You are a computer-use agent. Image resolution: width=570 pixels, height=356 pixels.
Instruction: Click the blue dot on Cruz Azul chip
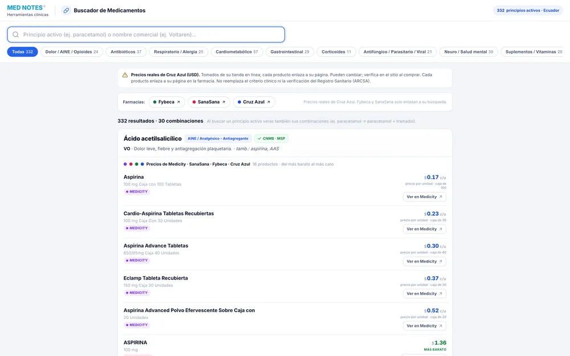click(x=239, y=102)
